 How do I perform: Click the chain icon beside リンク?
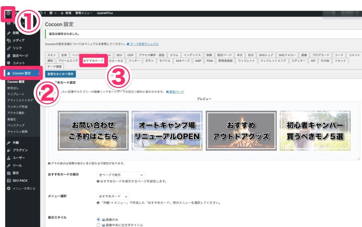pyautogui.click(x=9, y=48)
